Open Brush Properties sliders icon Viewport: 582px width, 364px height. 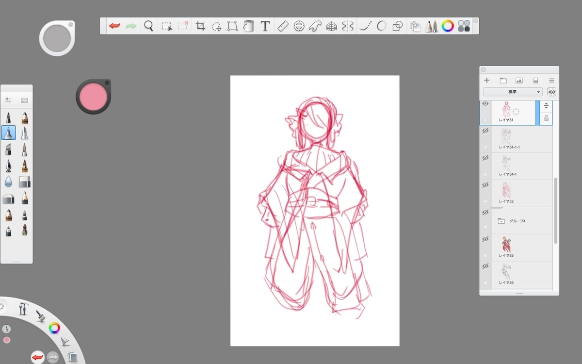click(8, 100)
